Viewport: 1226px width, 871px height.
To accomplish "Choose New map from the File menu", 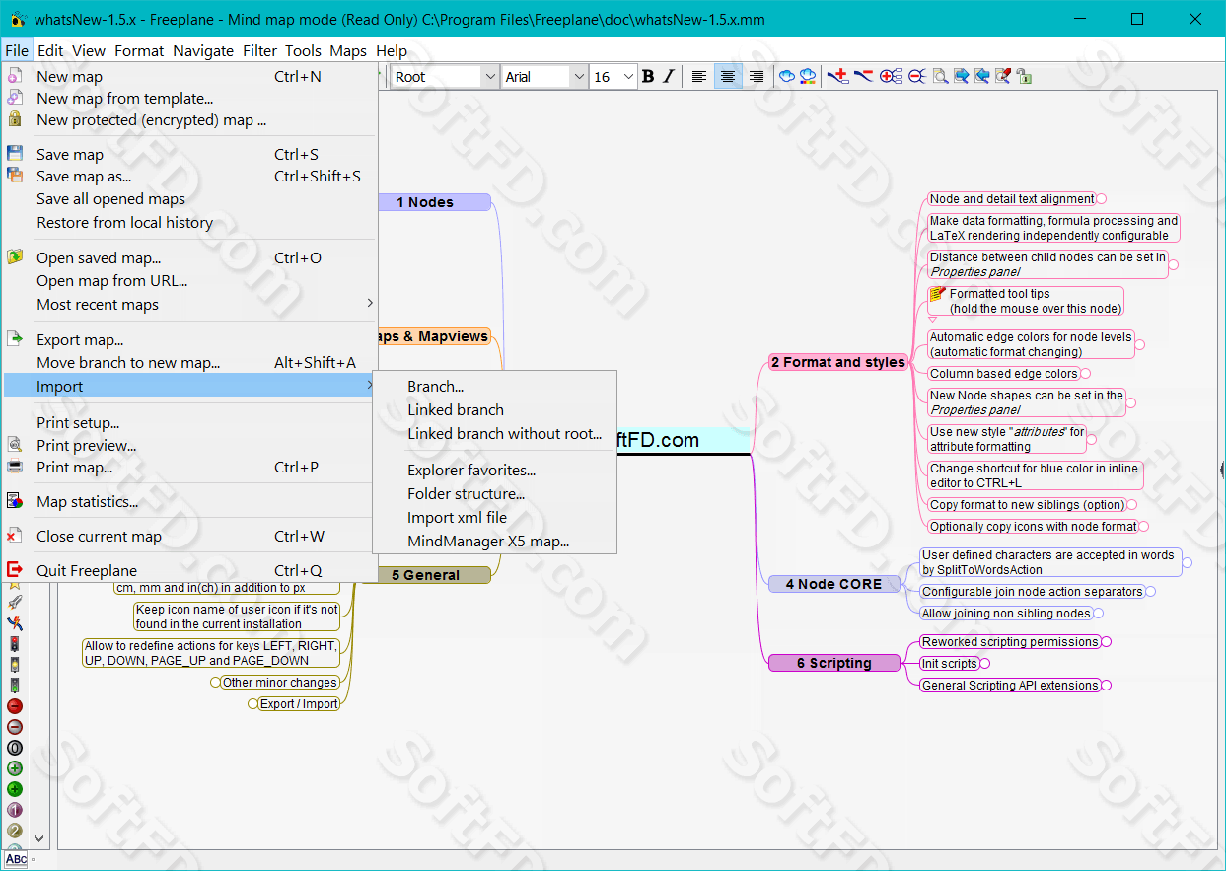I will point(190,76).
